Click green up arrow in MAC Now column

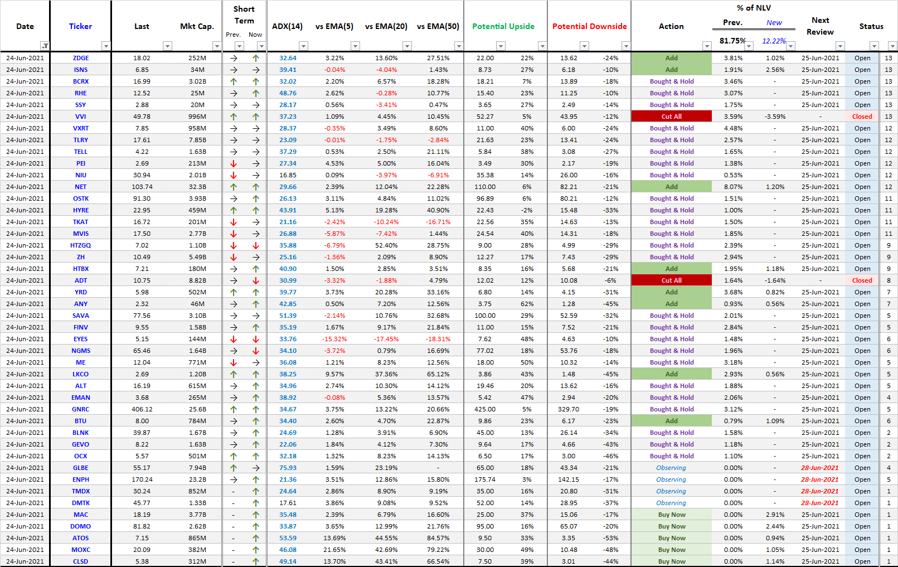click(x=256, y=515)
